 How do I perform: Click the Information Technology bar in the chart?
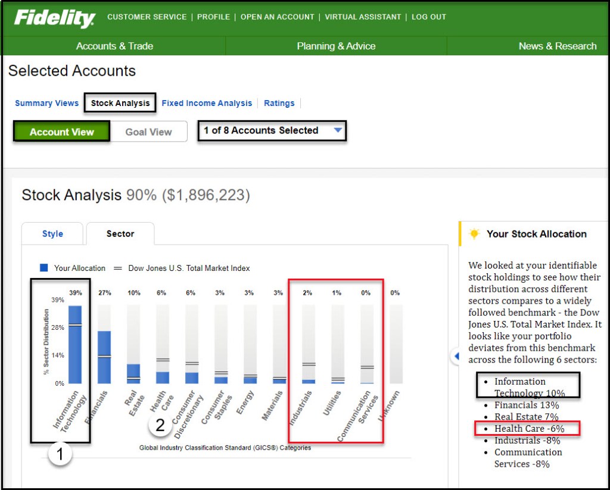coord(75,345)
